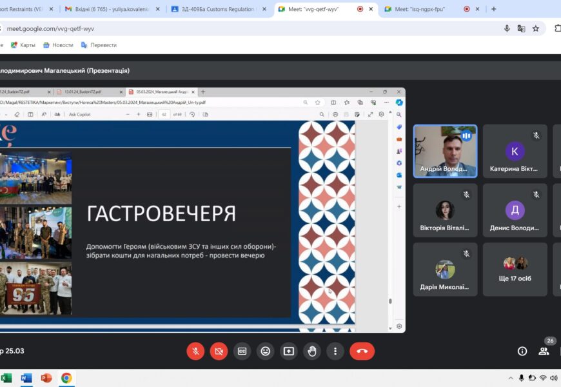Toggle closed captions in the meeting
Viewport: 561px width, 387px height.
coord(242,351)
